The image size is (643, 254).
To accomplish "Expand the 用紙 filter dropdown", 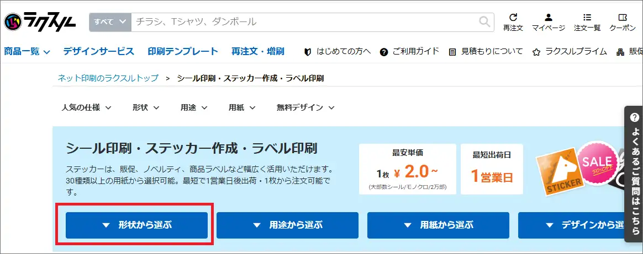I will (x=241, y=107).
